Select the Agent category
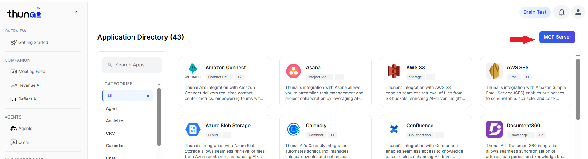 (112, 108)
